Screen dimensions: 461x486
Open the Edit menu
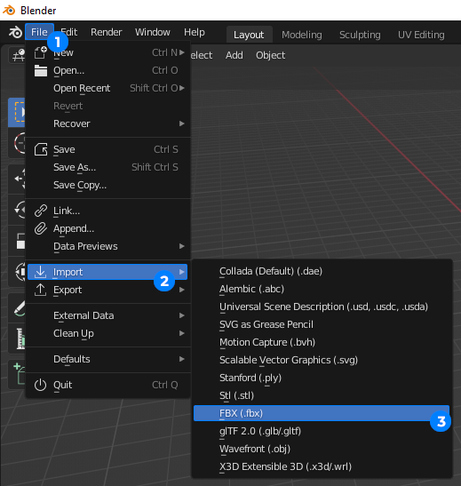tap(68, 32)
